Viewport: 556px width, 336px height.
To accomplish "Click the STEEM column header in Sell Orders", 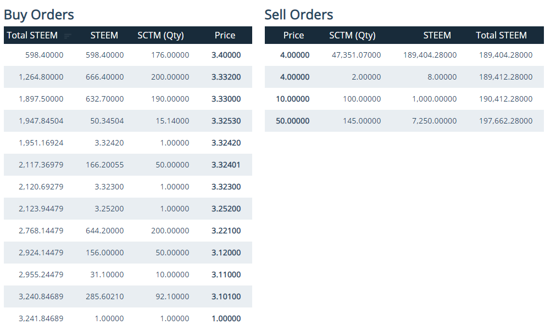I will [437, 36].
